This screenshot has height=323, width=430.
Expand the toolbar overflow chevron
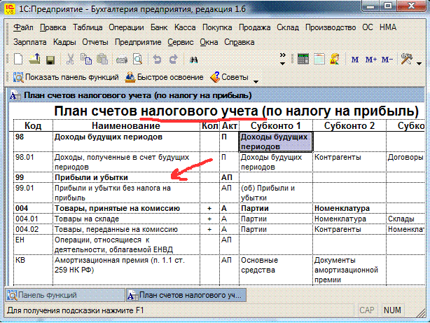[283, 60]
